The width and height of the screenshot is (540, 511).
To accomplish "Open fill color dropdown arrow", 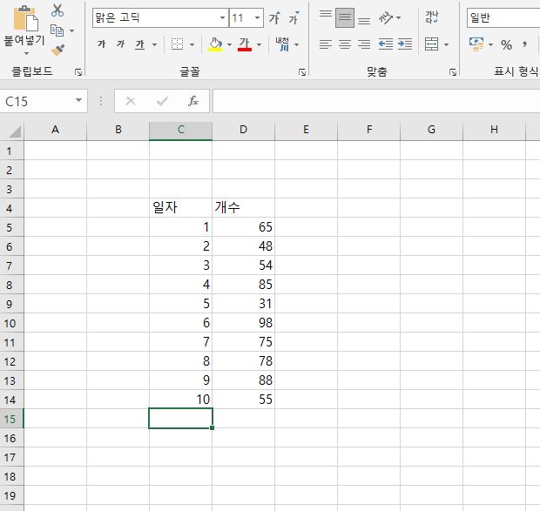I will point(229,44).
